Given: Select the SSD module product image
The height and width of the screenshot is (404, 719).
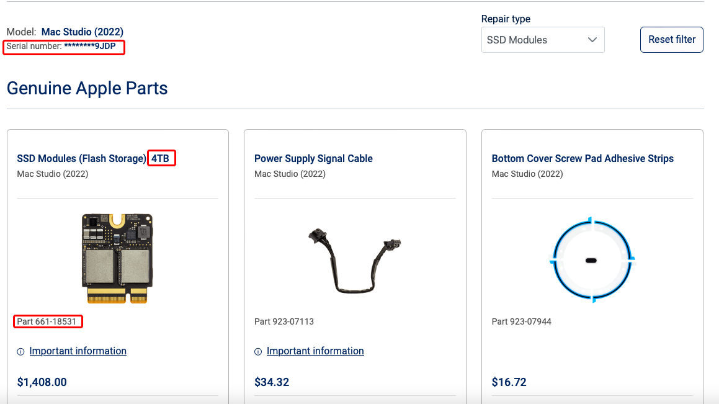Looking at the screenshot, I should coord(117,258).
